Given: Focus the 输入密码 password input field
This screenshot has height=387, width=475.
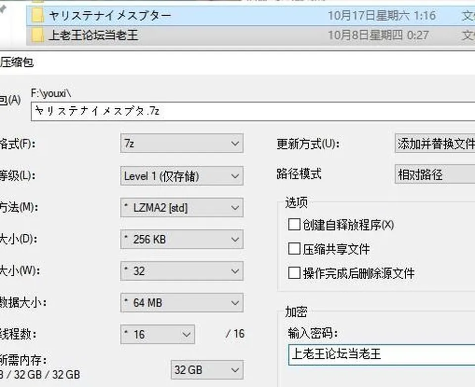Looking at the screenshot, I should coord(381,354).
